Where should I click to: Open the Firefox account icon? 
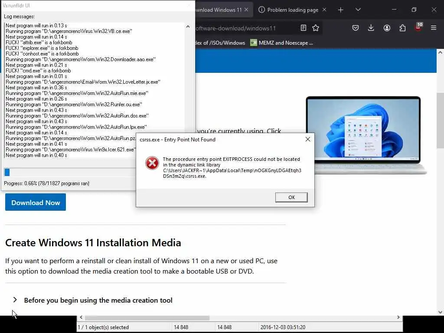point(387,28)
